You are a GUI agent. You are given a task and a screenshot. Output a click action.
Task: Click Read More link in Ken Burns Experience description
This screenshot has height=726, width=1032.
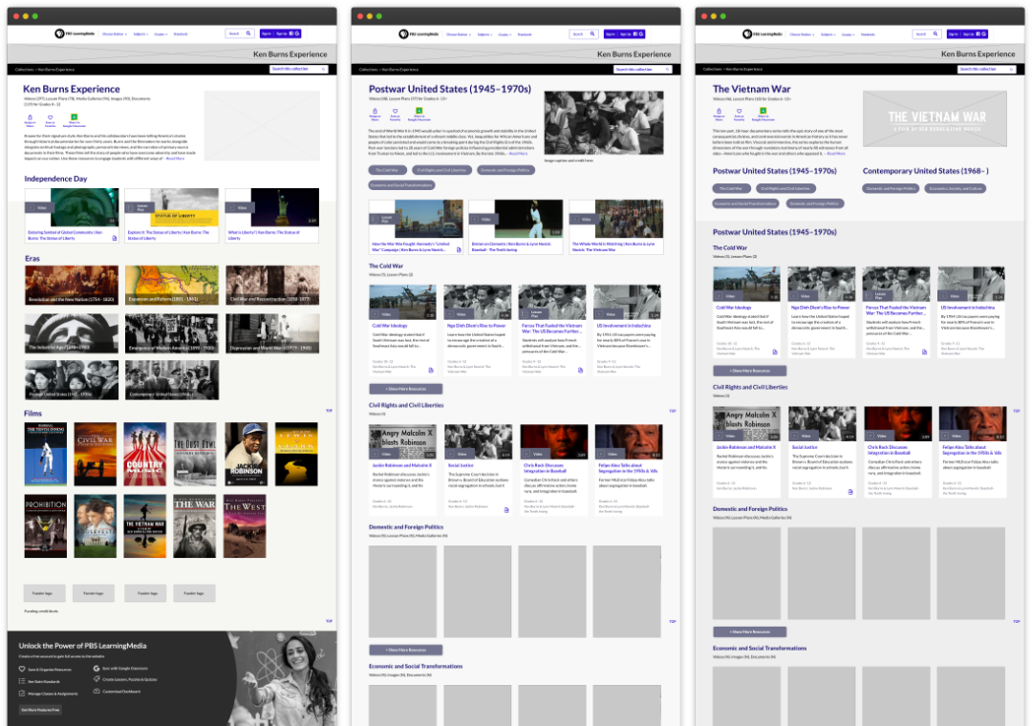coord(175,159)
